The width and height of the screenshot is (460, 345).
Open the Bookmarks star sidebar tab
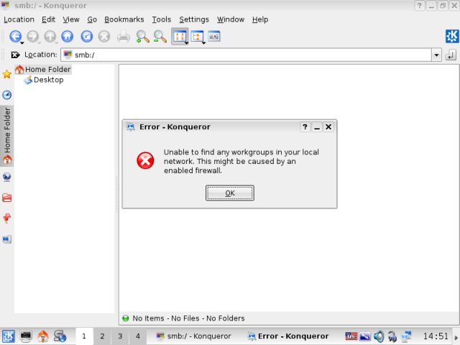point(6,74)
